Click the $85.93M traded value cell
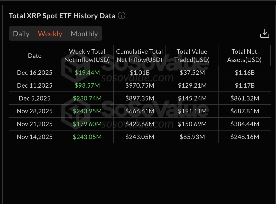This screenshot has height=204, width=276. (192, 137)
